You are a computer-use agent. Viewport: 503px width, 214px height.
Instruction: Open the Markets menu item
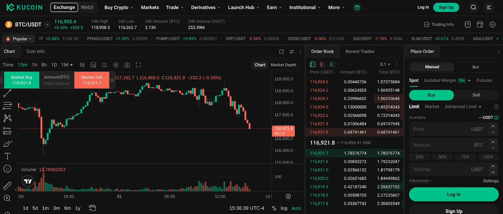150,8
